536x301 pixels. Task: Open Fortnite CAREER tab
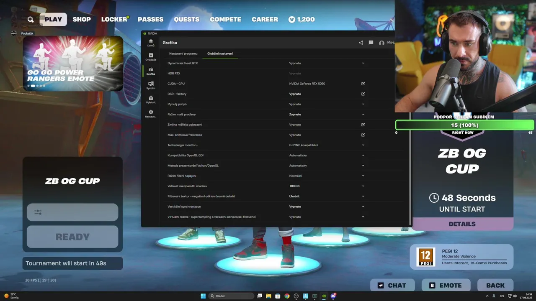pyautogui.click(x=265, y=19)
